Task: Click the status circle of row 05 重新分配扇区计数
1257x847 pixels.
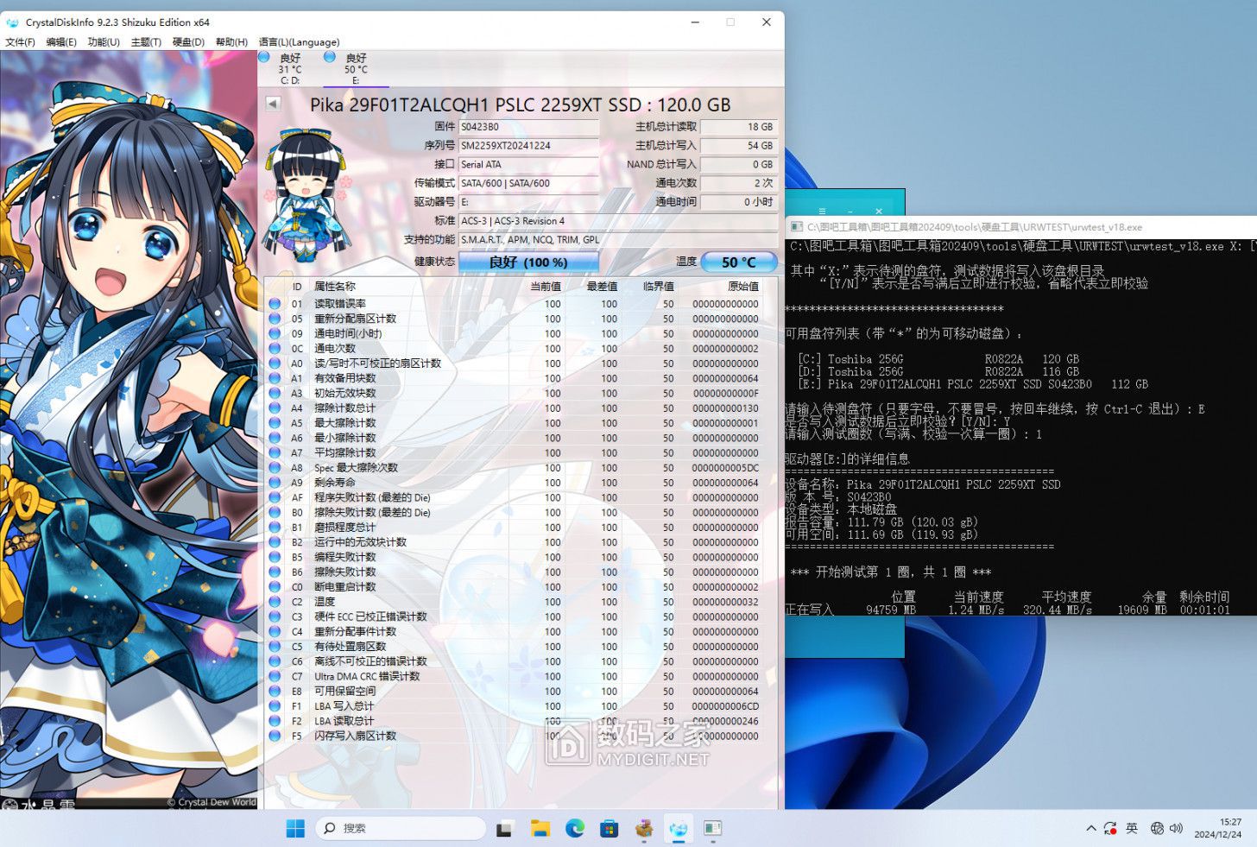Action: (275, 319)
